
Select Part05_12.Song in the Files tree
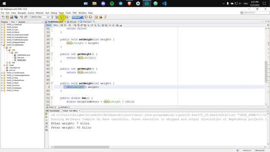(x=12, y=78)
